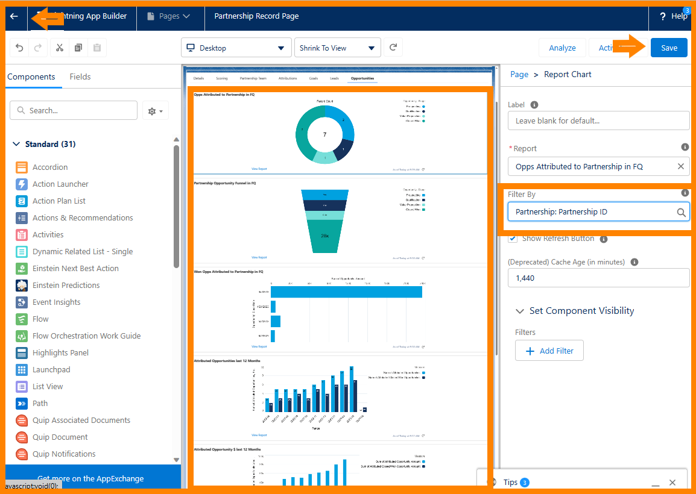Open the Goals tab on canvas
Image resolution: width=696 pixels, height=494 pixels.
(x=314, y=78)
